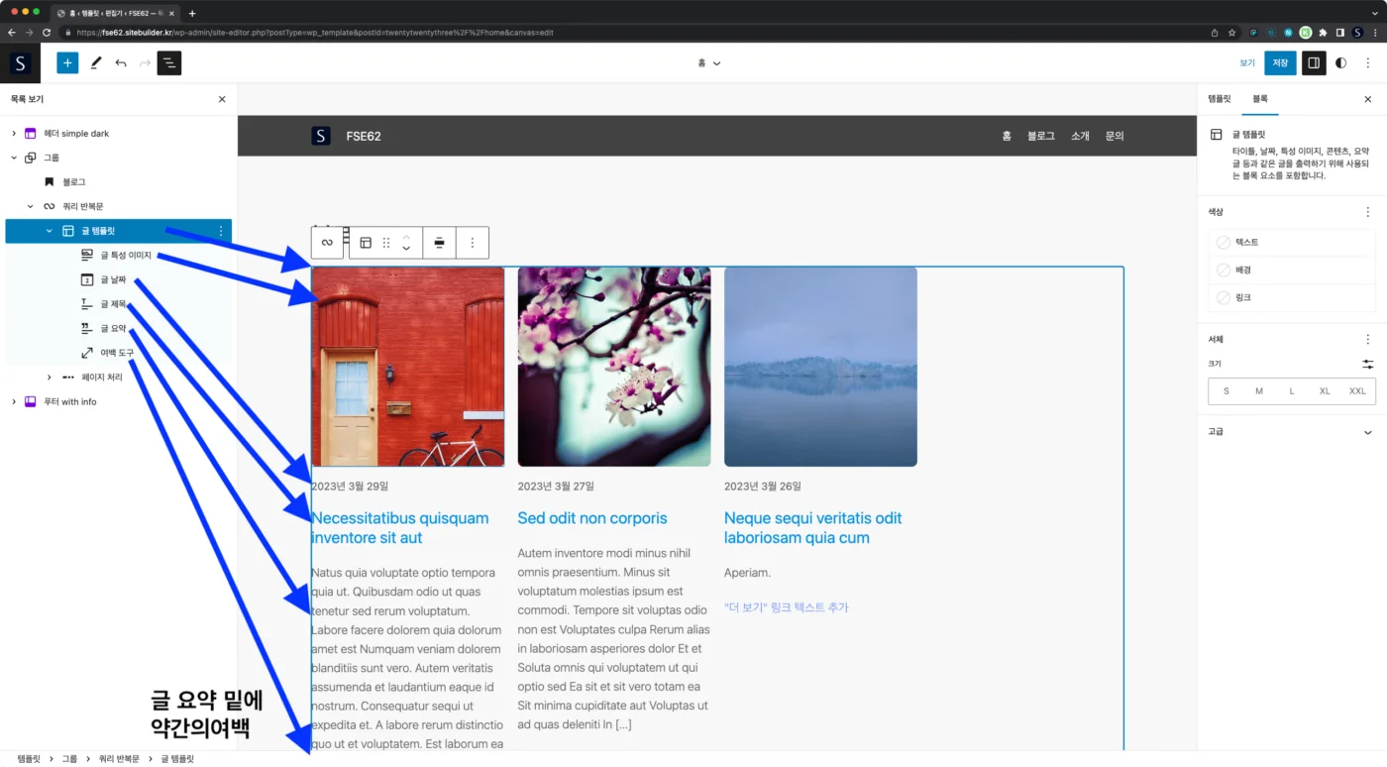Click the 문의 navigation menu item

tap(1115, 136)
